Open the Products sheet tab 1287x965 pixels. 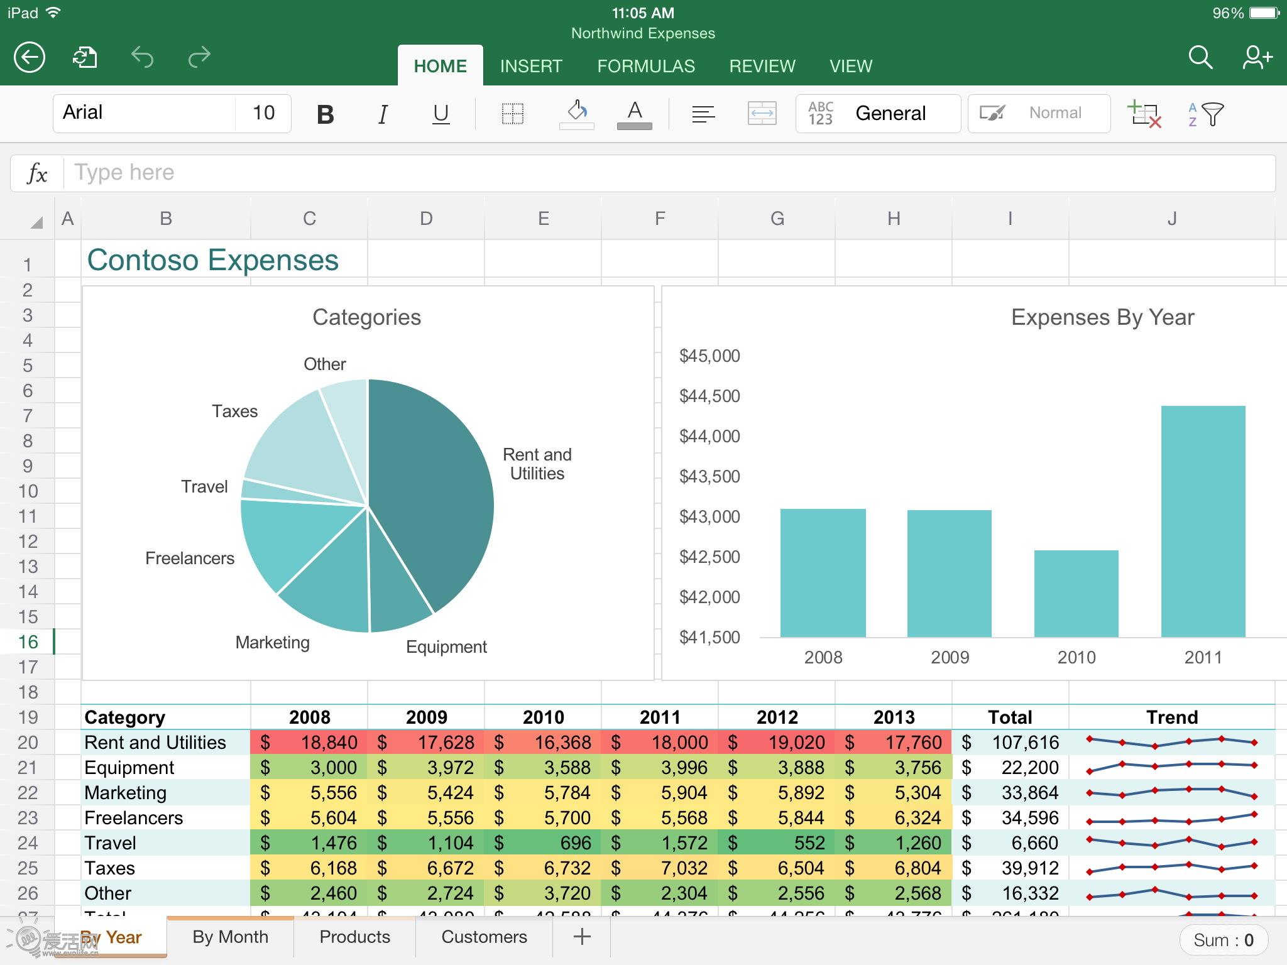[354, 937]
